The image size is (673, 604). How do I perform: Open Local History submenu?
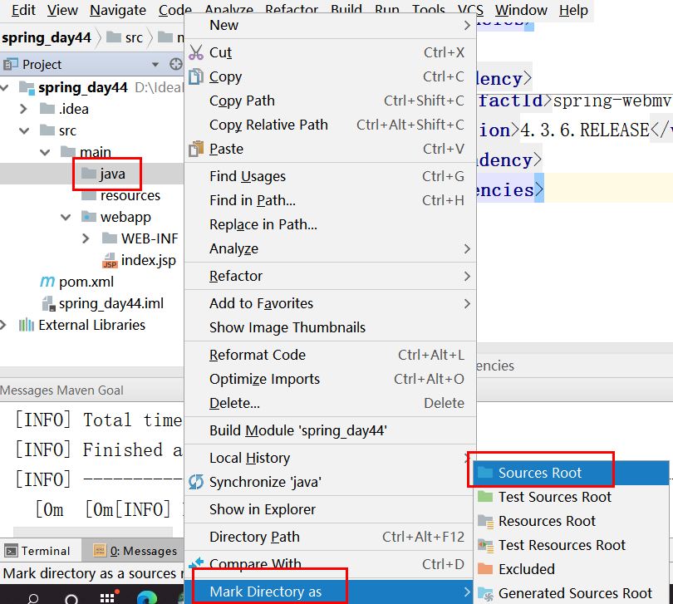tap(330, 458)
